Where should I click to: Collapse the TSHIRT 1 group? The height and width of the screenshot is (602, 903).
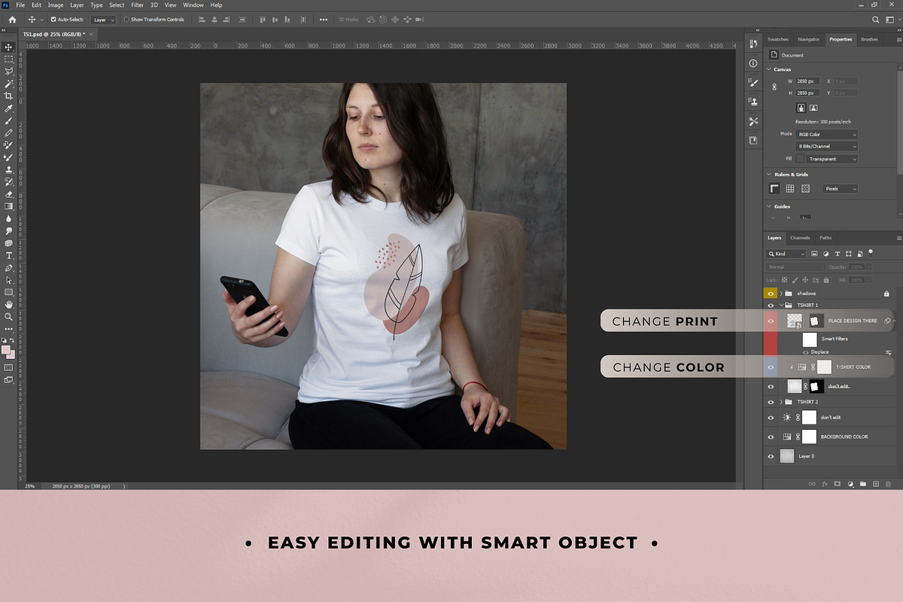point(781,306)
